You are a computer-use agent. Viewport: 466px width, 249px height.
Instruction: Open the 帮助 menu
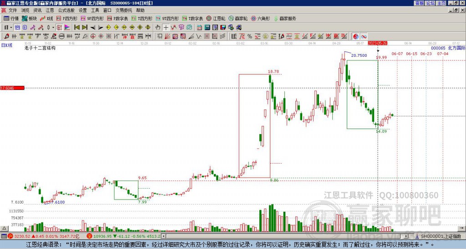(140, 10)
